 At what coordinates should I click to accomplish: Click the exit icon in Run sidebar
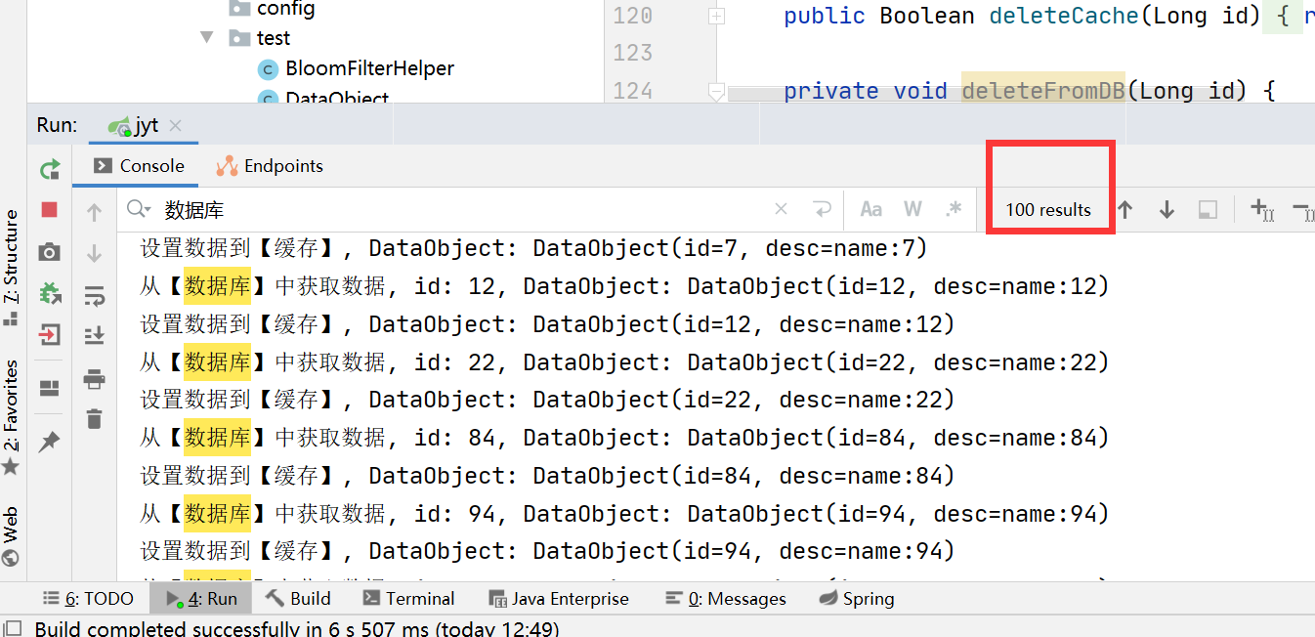49,335
